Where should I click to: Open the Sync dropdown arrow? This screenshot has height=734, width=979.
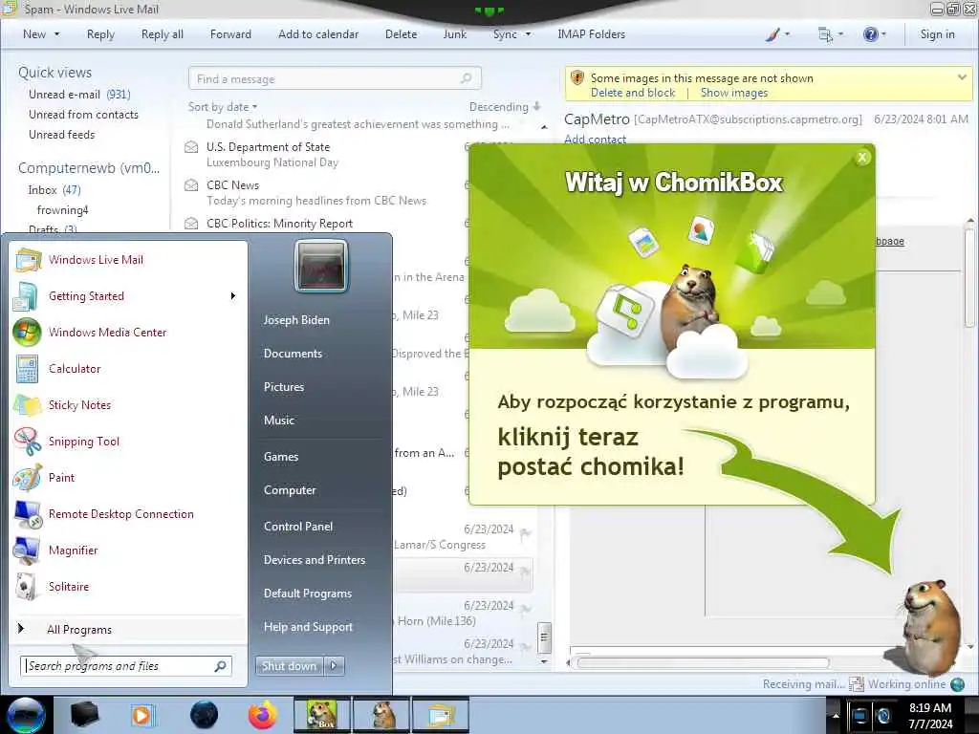[528, 34]
